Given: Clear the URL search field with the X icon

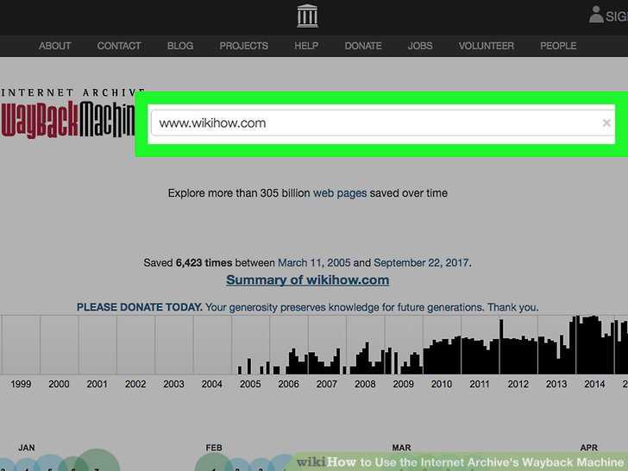Looking at the screenshot, I should tap(606, 123).
